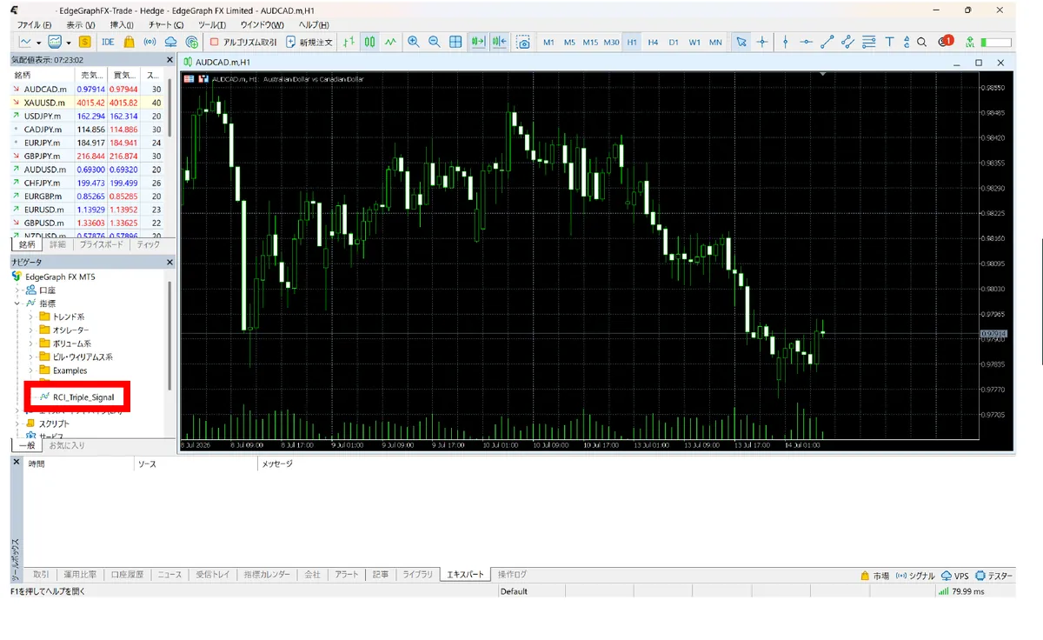Open the chart type dropdown arrow

click(x=38, y=43)
